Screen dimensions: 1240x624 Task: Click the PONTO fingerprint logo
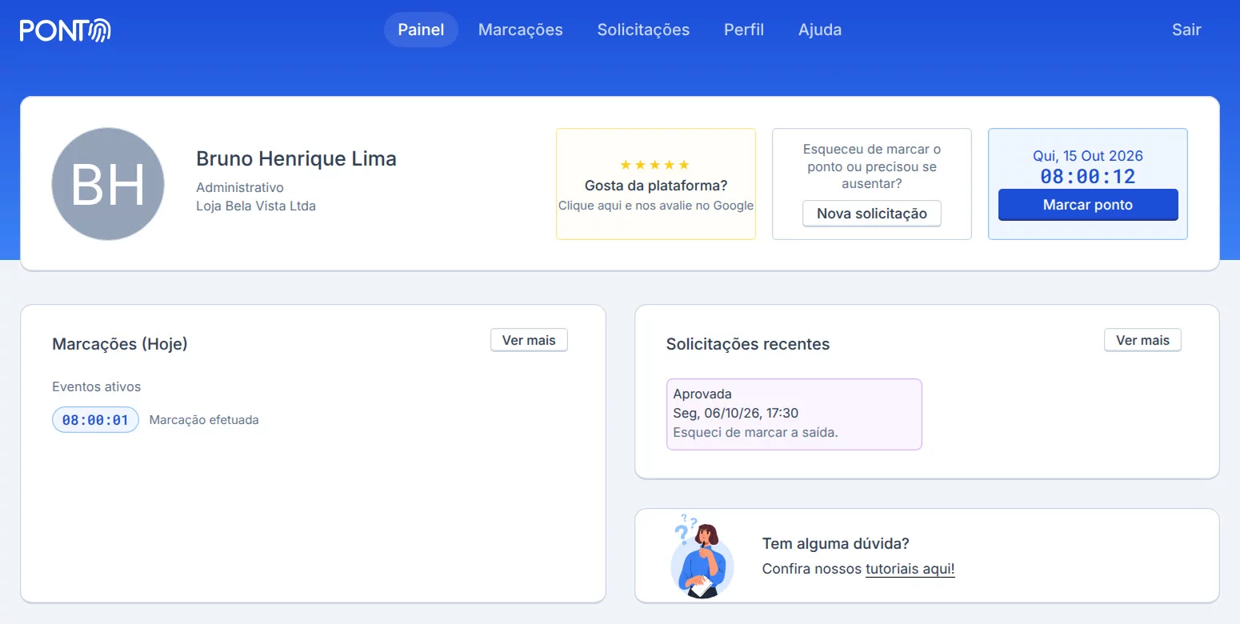[66, 30]
